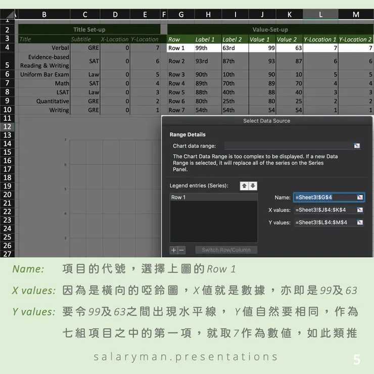This screenshot has height=374, width=374.
Task: Select highlighted column L header
Action: point(320,15)
